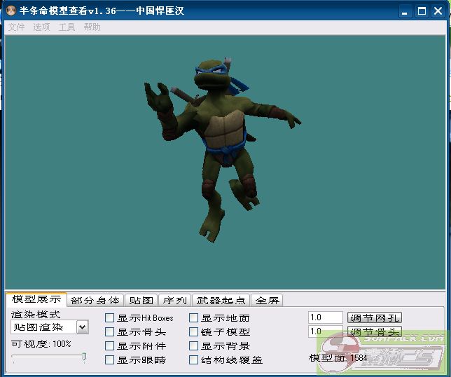This screenshot has height=377, width=451.
Task: Check the 显示地面 option
Action: click(194, 318)
